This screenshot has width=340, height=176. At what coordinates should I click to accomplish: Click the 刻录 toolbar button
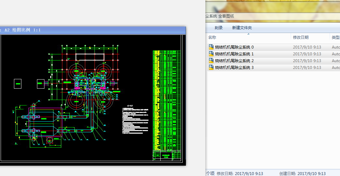coord(219,28)
